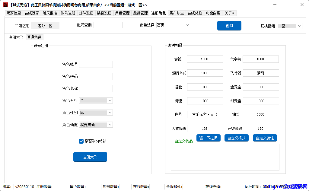Viewport: 309px width, 191px height.
Task: Switch to the 在线玩家 tab
Action: (x=31, y=13)
